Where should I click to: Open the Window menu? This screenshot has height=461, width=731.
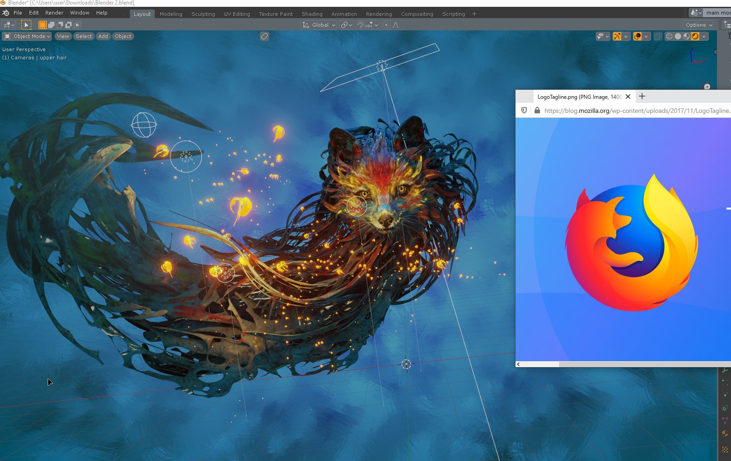point(79,13)
